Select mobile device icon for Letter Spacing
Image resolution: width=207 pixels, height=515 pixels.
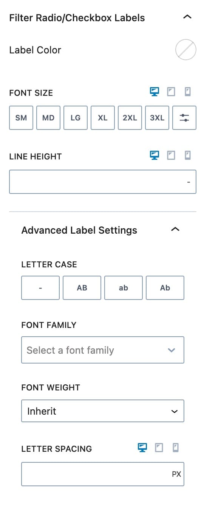point(175,448)
